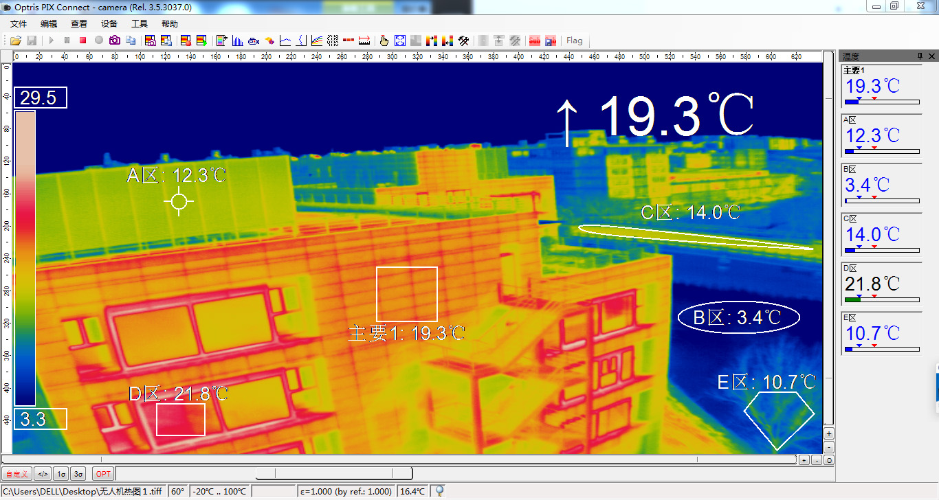This screenshot has width=939, height=500.
Task: Toggle pin on the 温度 panel
Action: click(920, 56)
